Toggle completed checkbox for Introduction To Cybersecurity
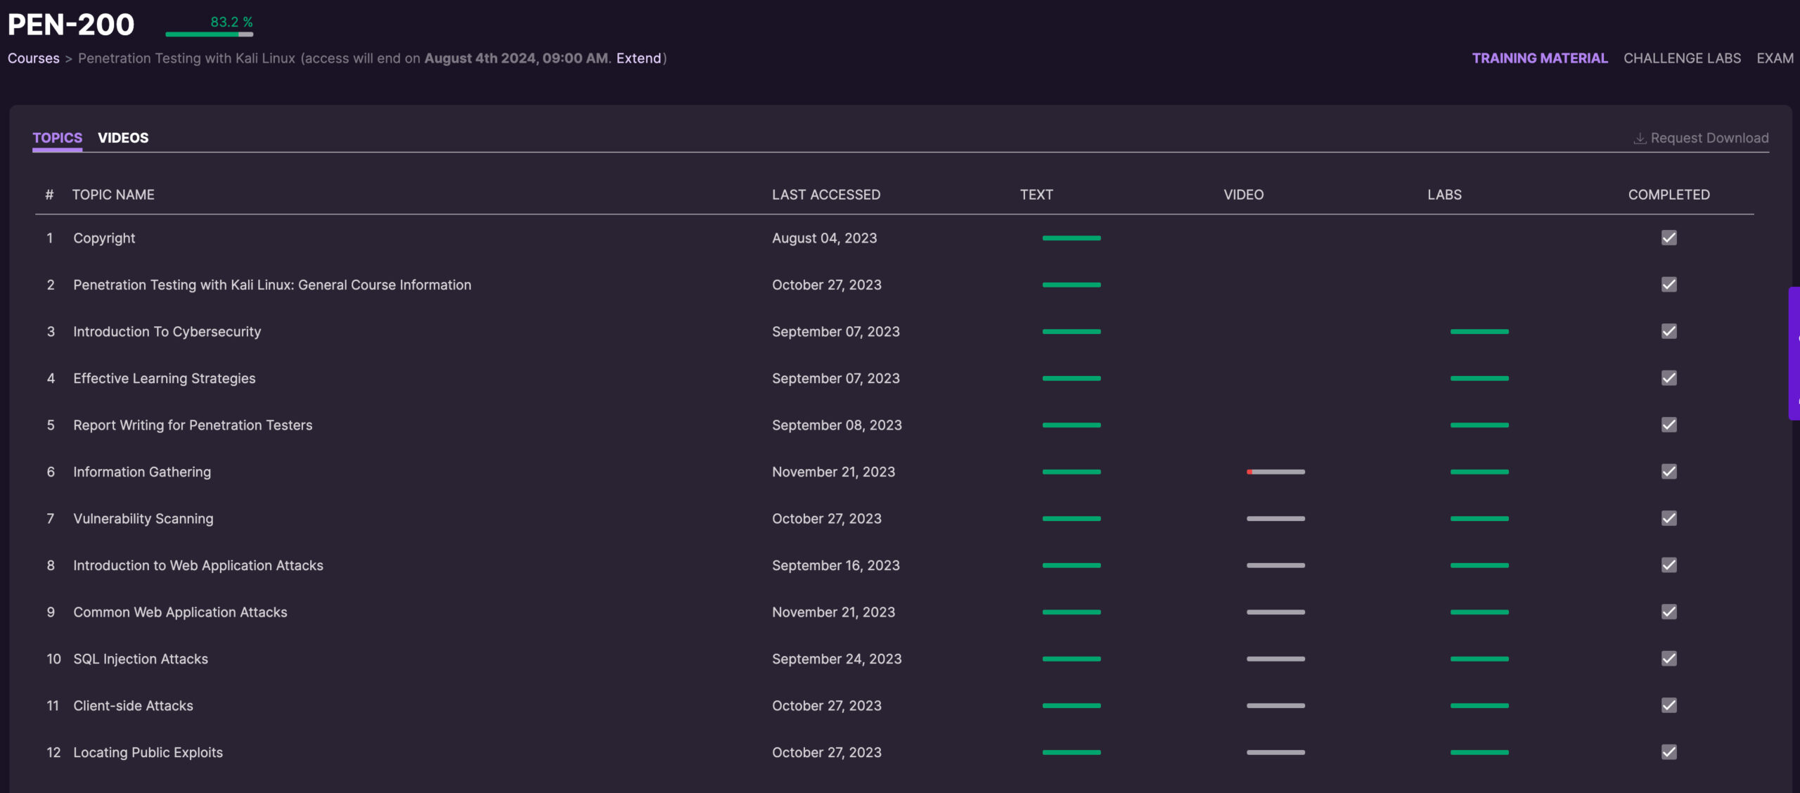 click(1669, 331)
